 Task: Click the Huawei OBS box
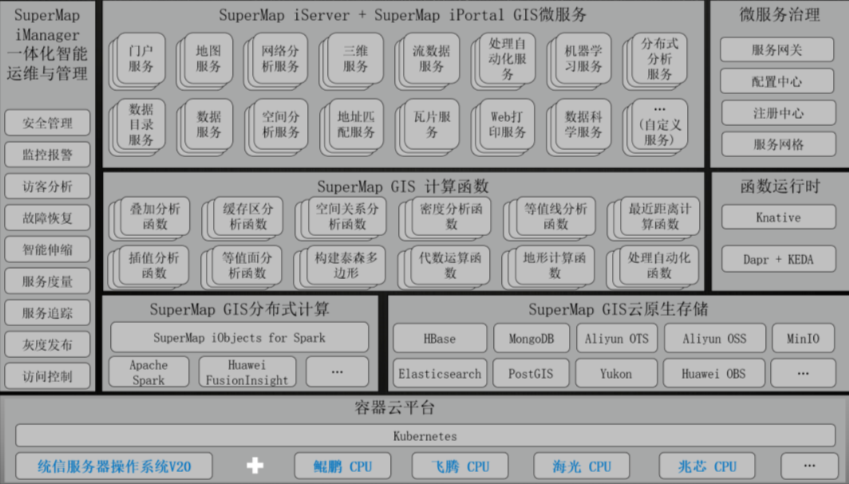point(713,374)
